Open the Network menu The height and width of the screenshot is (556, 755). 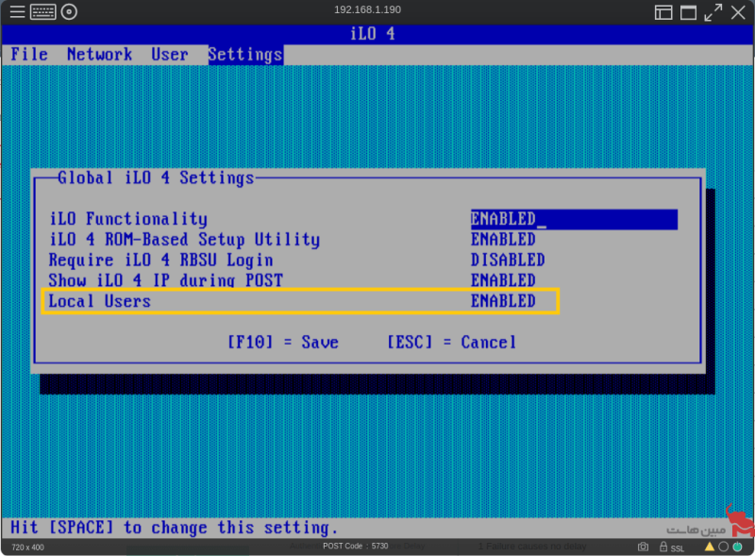pos(100,55)
